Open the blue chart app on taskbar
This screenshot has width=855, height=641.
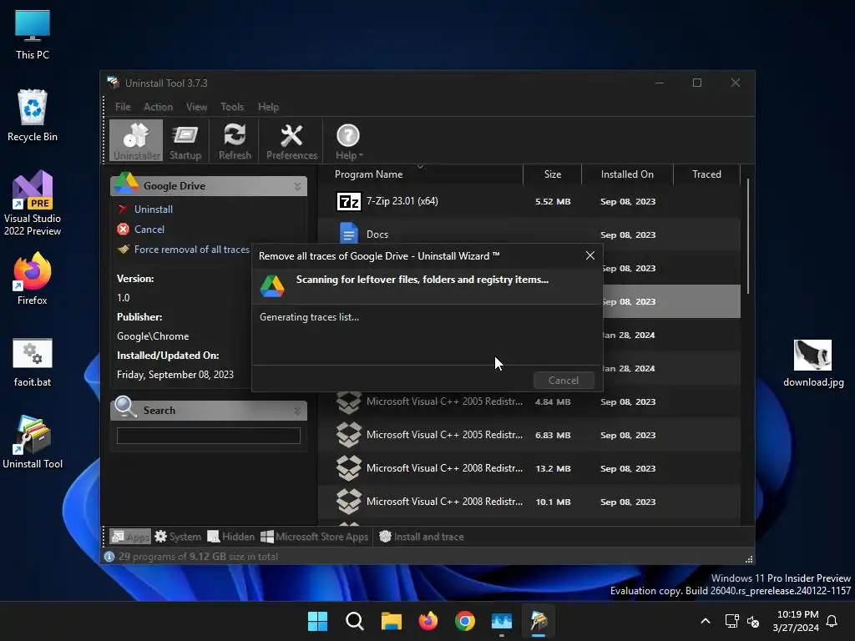click(502, 621)
